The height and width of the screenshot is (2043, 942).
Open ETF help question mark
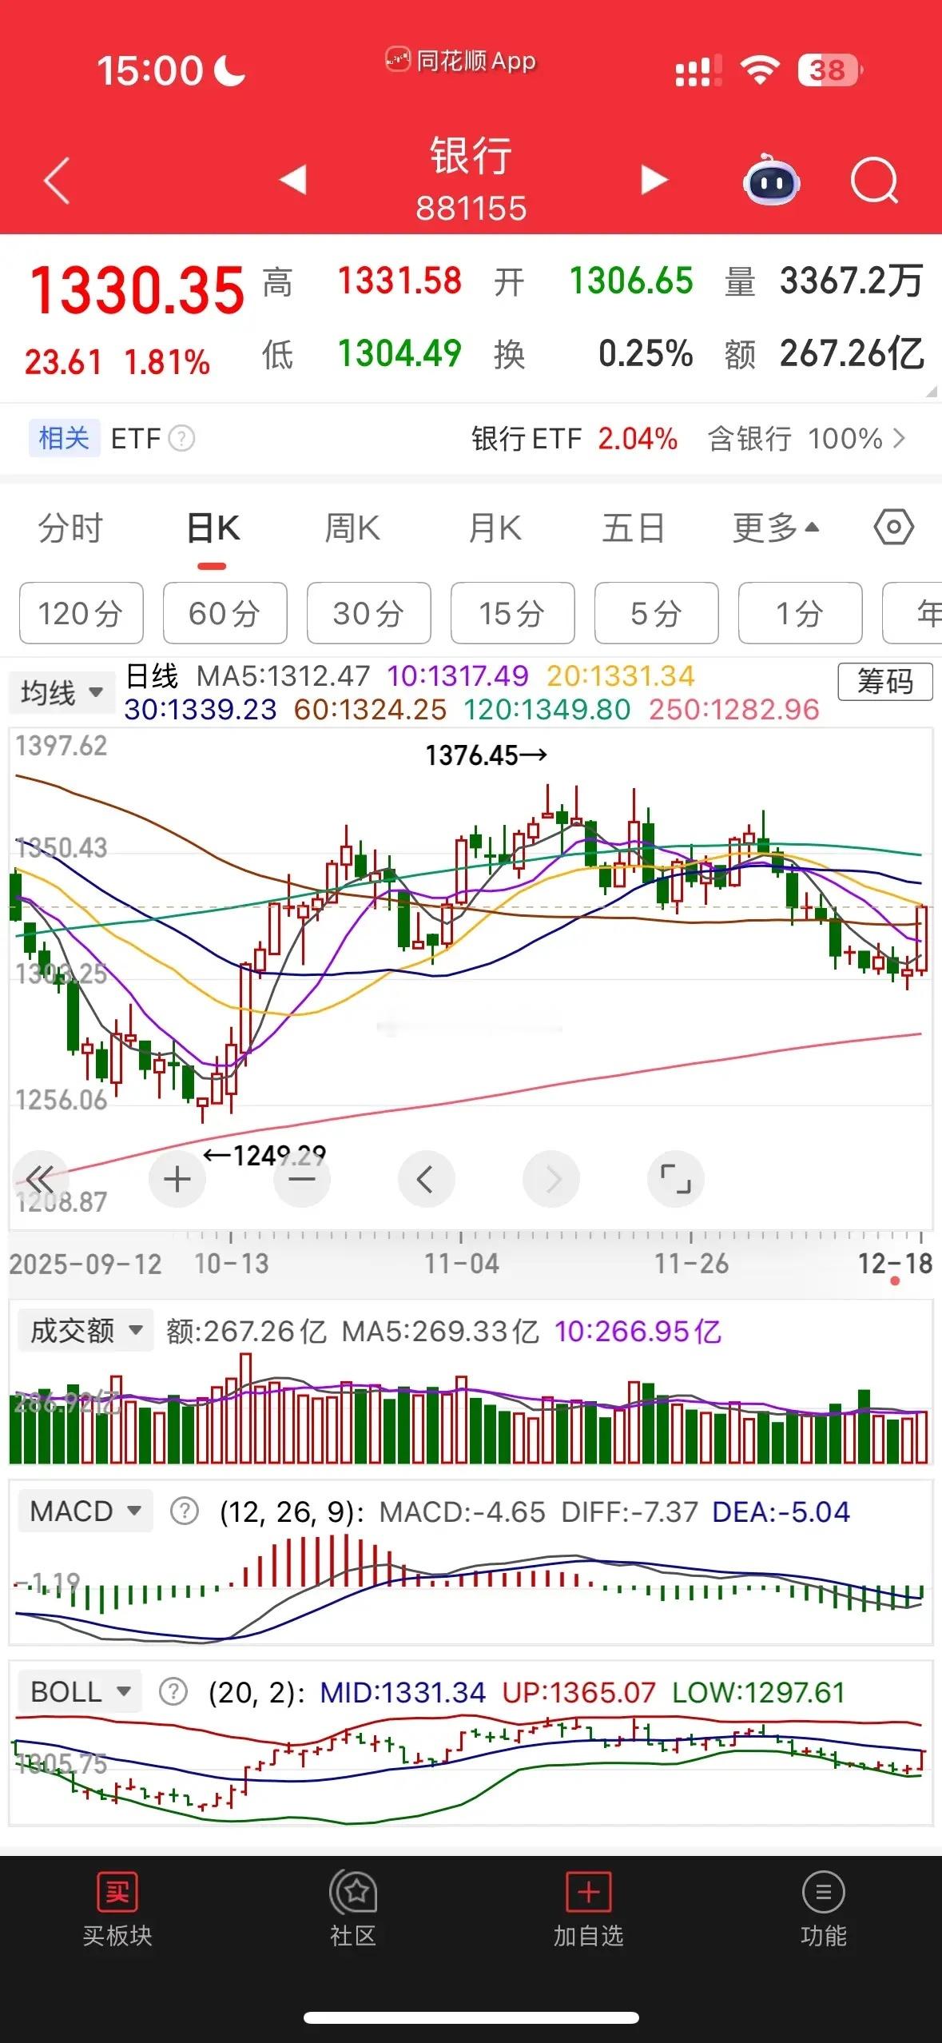[x=182, y=438]
